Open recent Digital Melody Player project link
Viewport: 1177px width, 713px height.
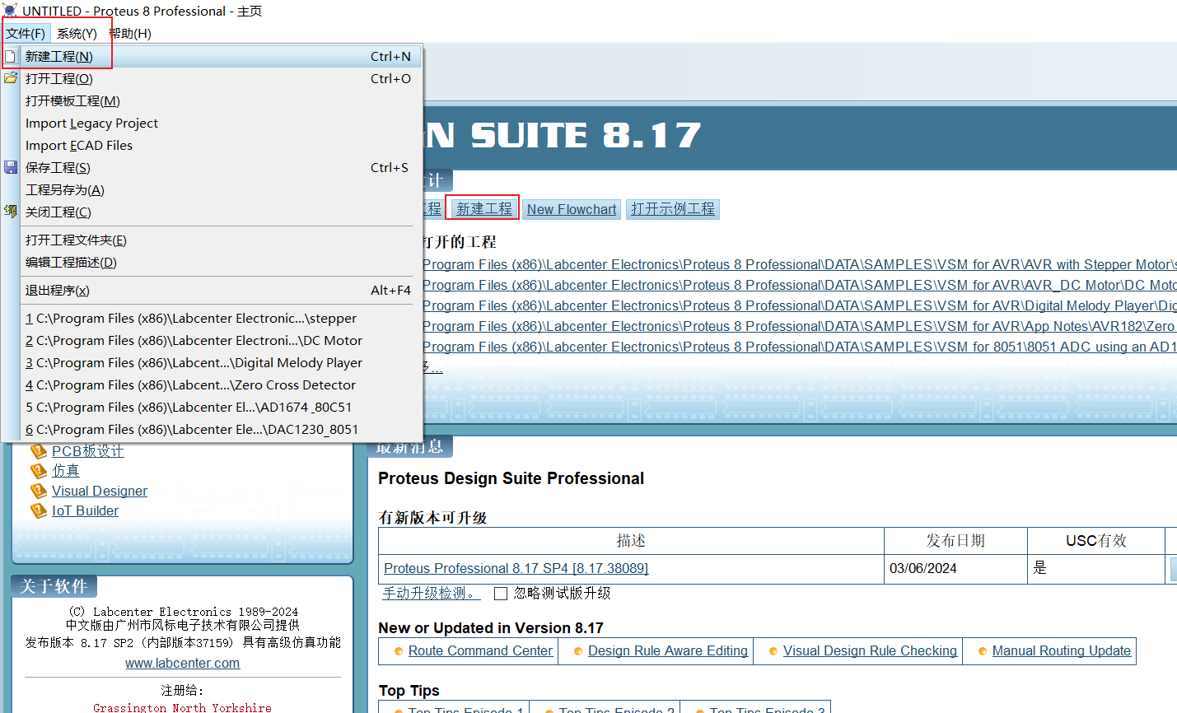click(800, 306)
